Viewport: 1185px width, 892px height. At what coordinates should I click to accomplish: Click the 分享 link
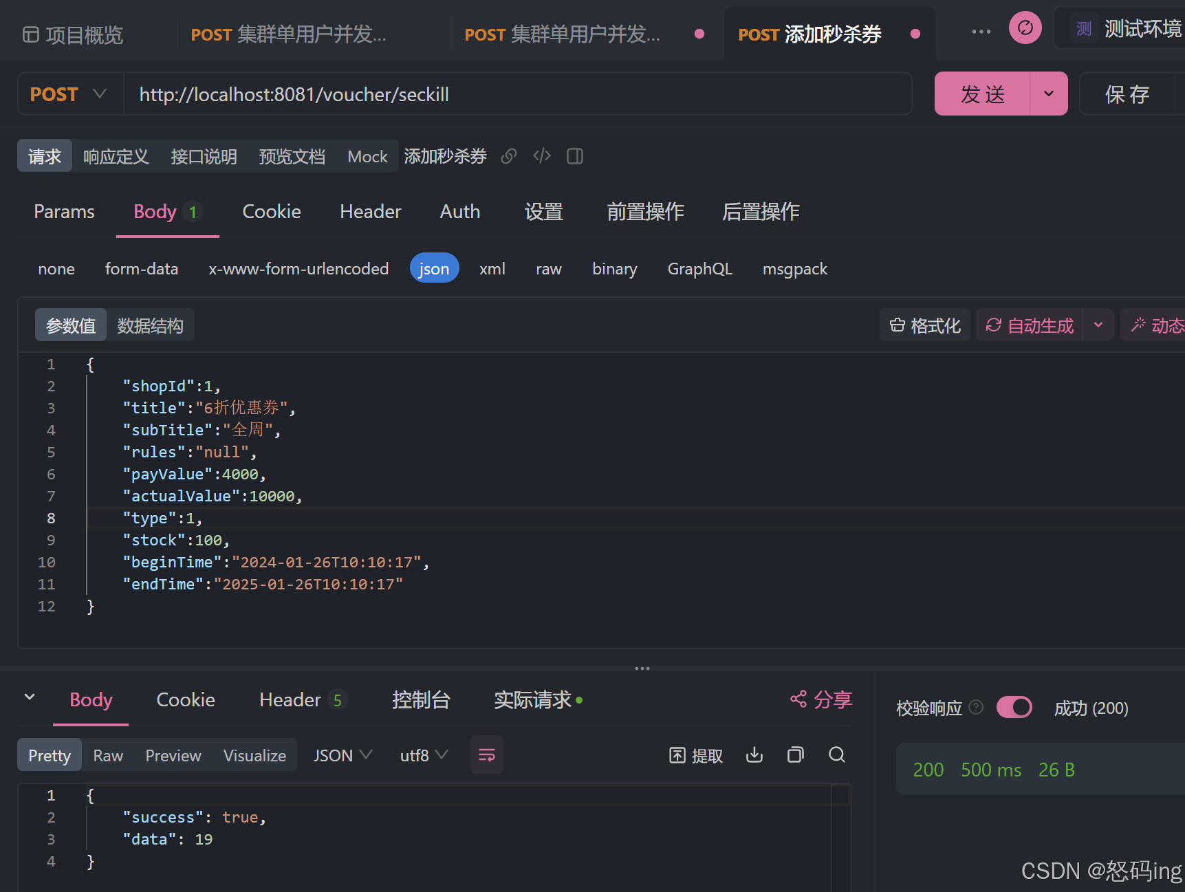(x=821, y=700)
